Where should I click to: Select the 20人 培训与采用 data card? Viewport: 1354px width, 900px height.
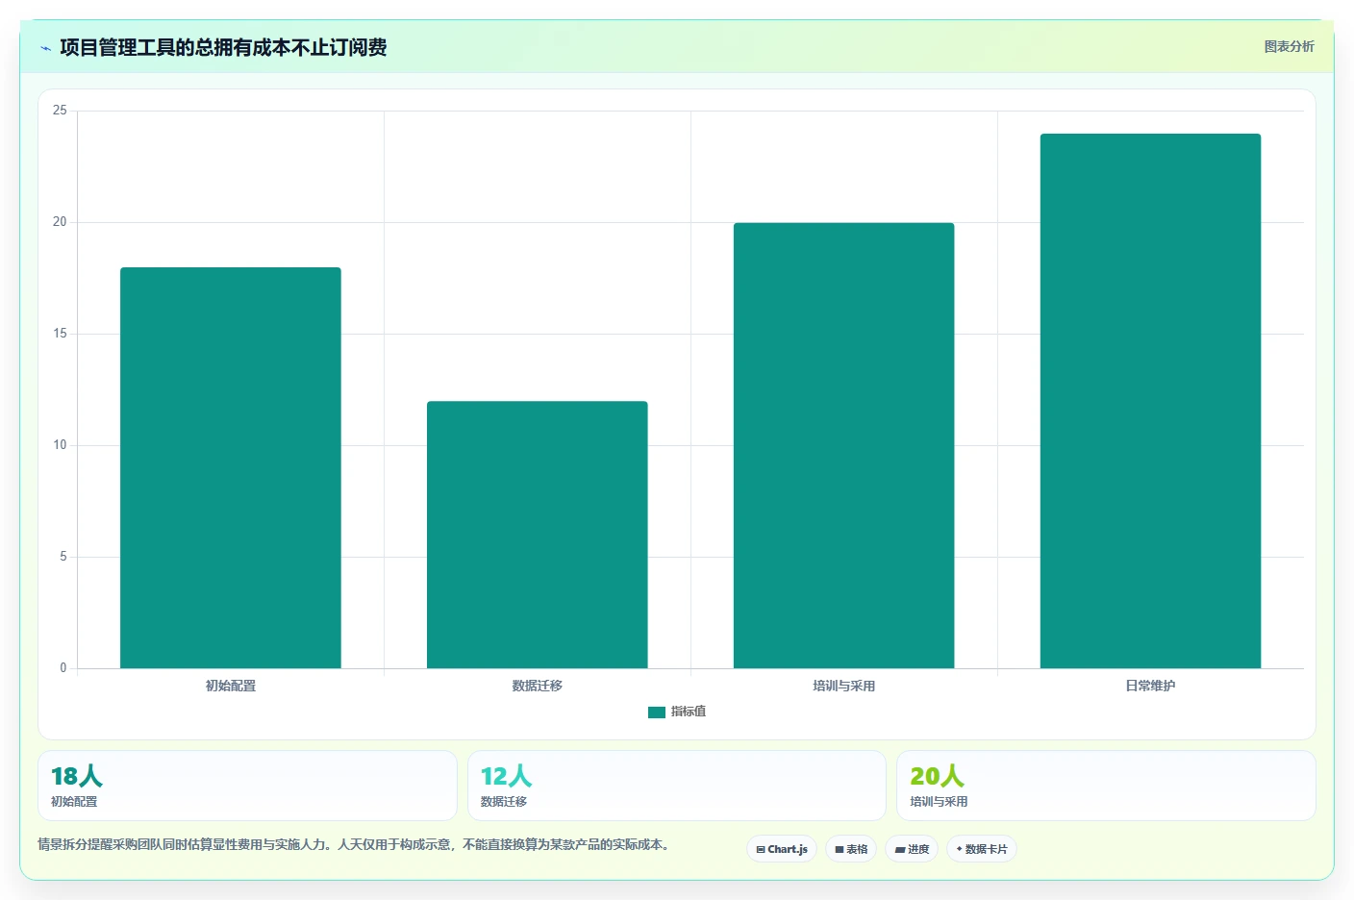[x=1106, y=786]
